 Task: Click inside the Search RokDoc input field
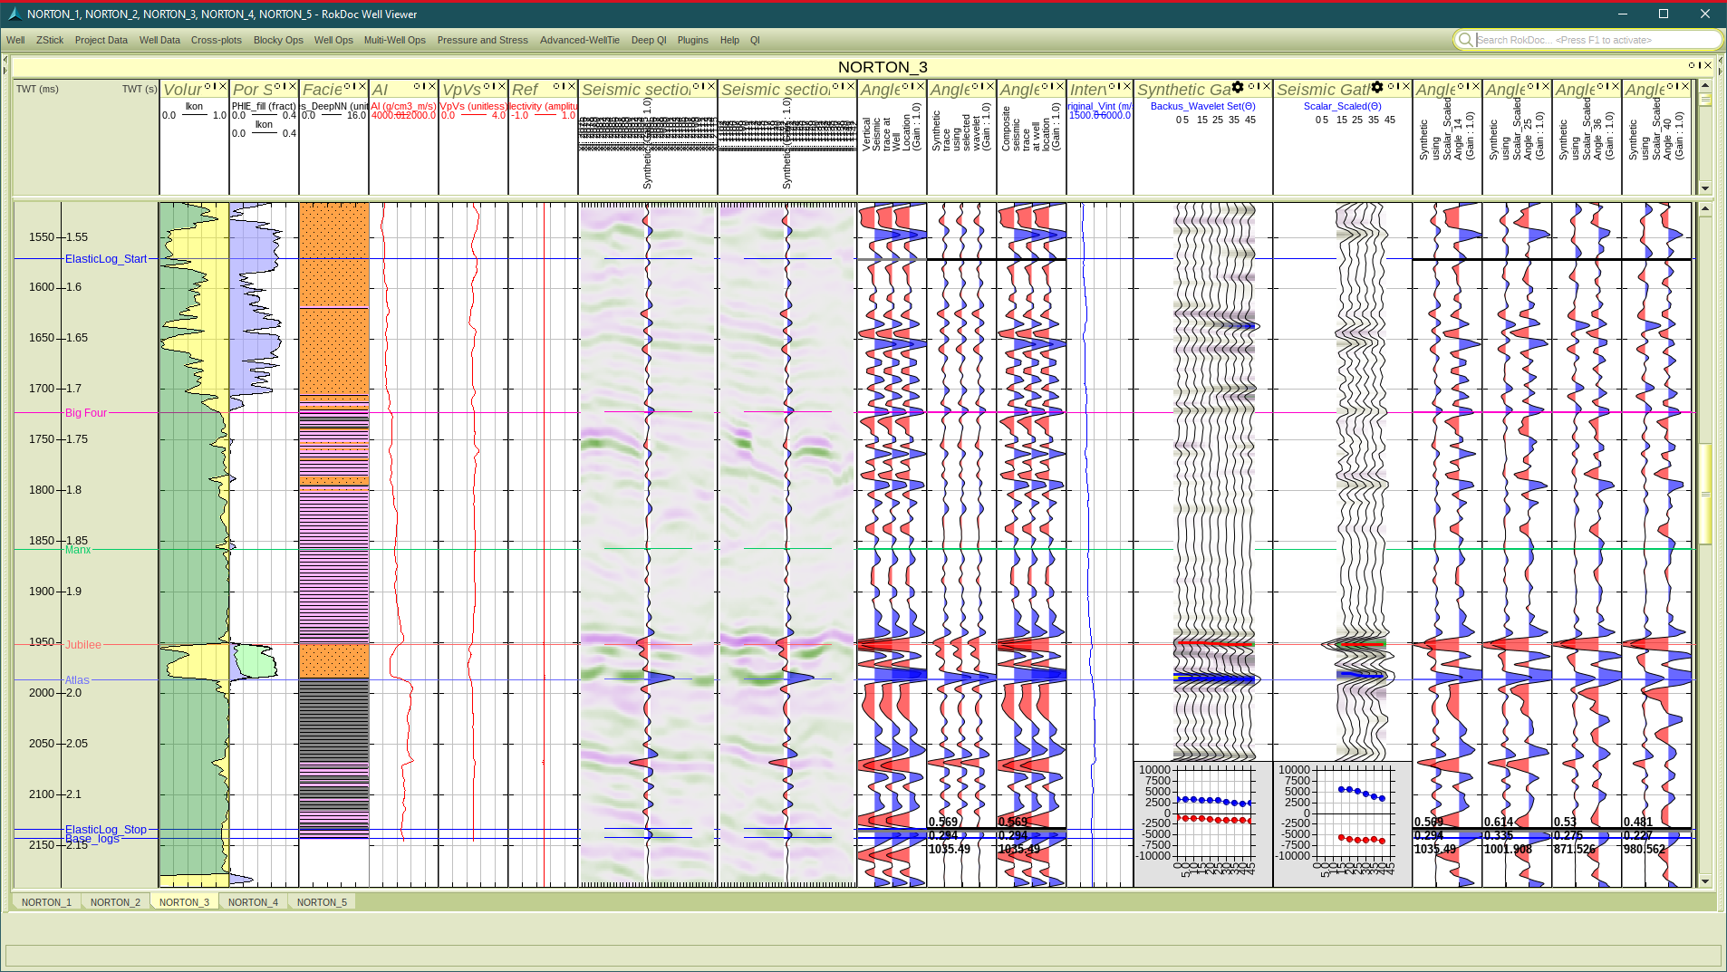click(1595, 40)
